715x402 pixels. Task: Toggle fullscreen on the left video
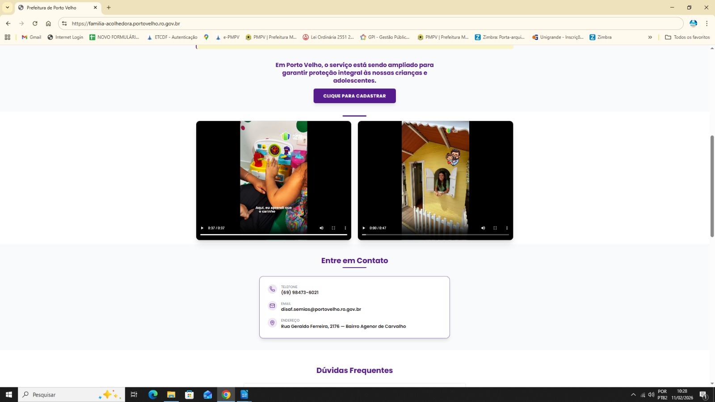(333, 228)
